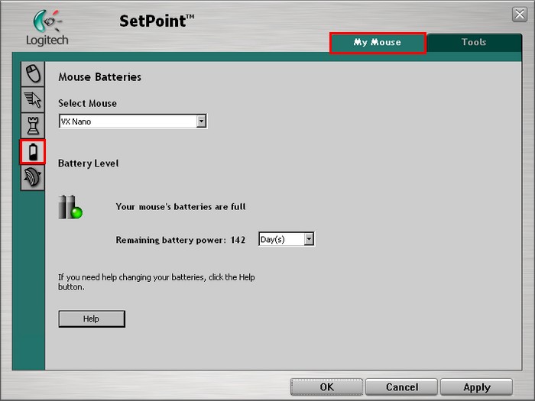Viewport: 535px width, 401px height.
Task: Click the SetPoint title text
Action: pos(157,21)
